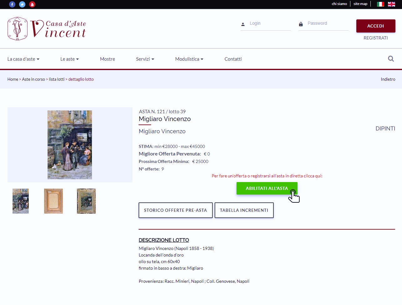
Task: Click the N° offerte: 9 line
Action: coord(151,169)
